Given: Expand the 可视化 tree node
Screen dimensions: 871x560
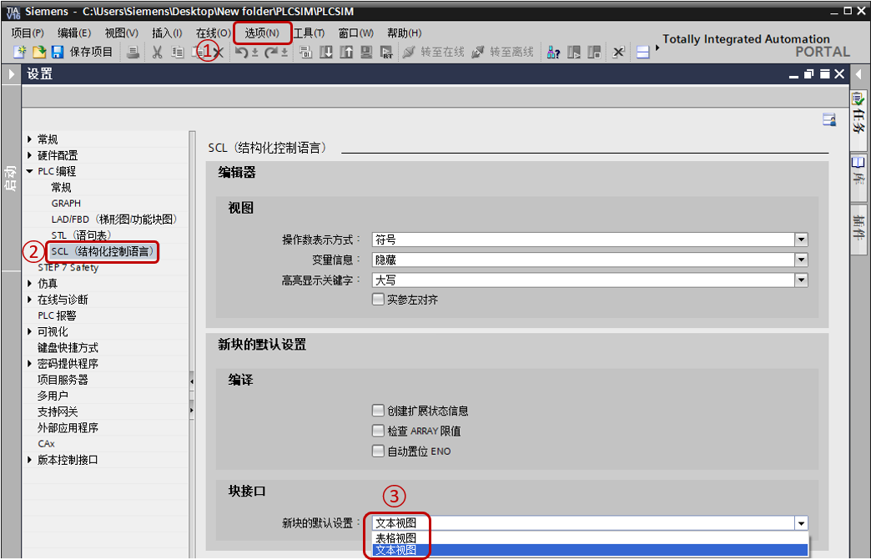Looking at the screenshot, I should pos(29,331).
